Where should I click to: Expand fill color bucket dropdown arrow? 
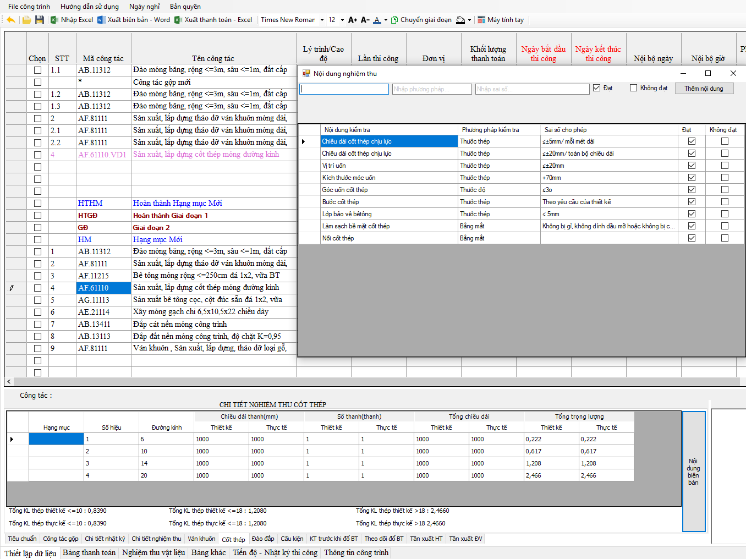click(x=469, y=20)
